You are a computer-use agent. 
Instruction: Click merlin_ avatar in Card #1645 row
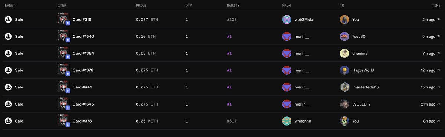coord(287,104)
